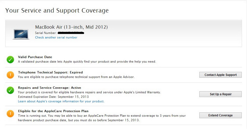
Task: Click the Valid Purchase Date heading text
Action: pyautogui.click(x=35, y=57)
